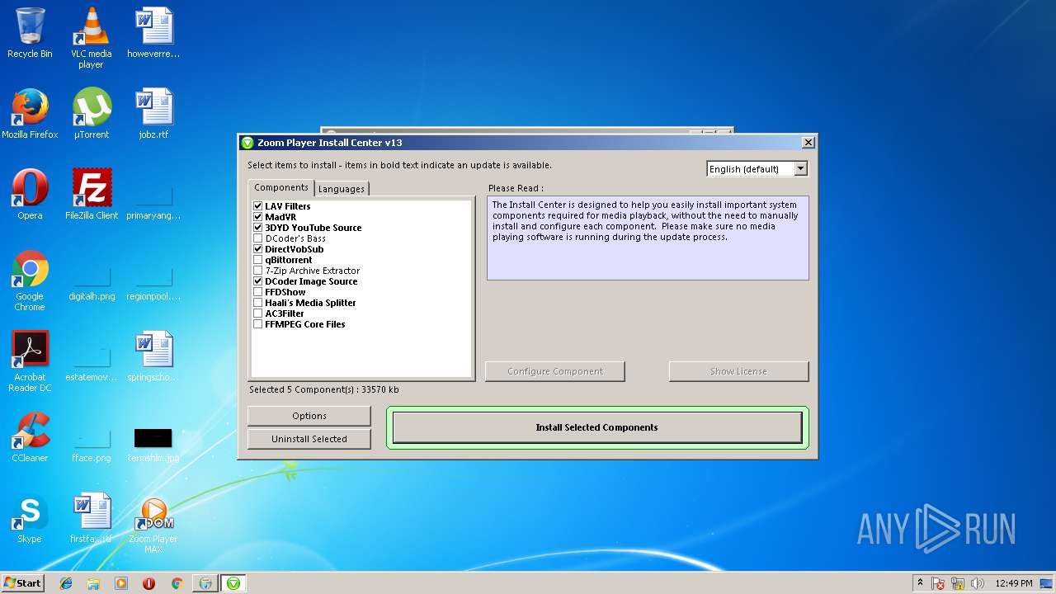
Task: Check the FFMPEG Core Files box
Action: [258, 324]
